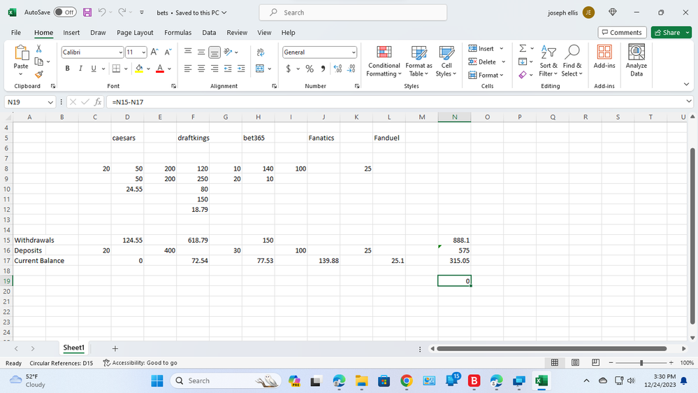
Task: Click the AutoSum sigma icon
Action: tap(523, 48)
